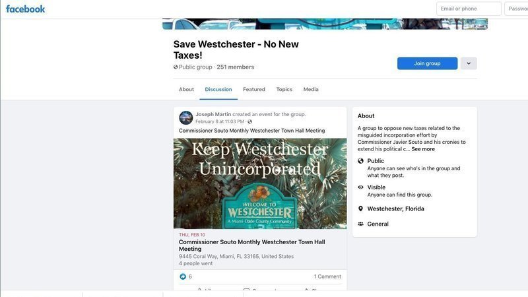This screenshot has height=297, width=528.
Task: Click the Facebook logo
Action: [x=25, y=9]
